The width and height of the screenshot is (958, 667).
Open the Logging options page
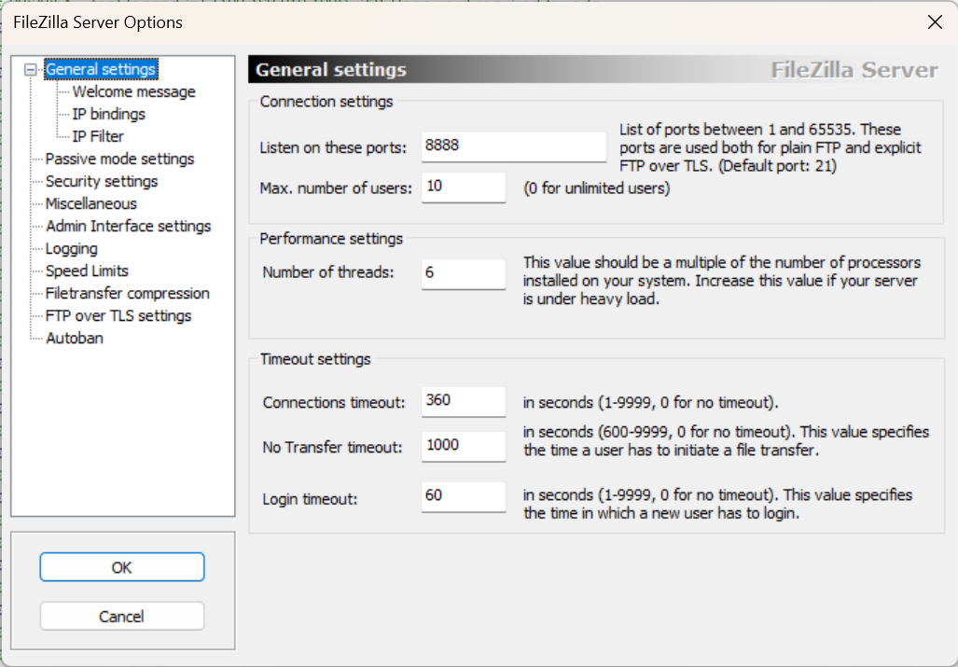tap(72, 248)
